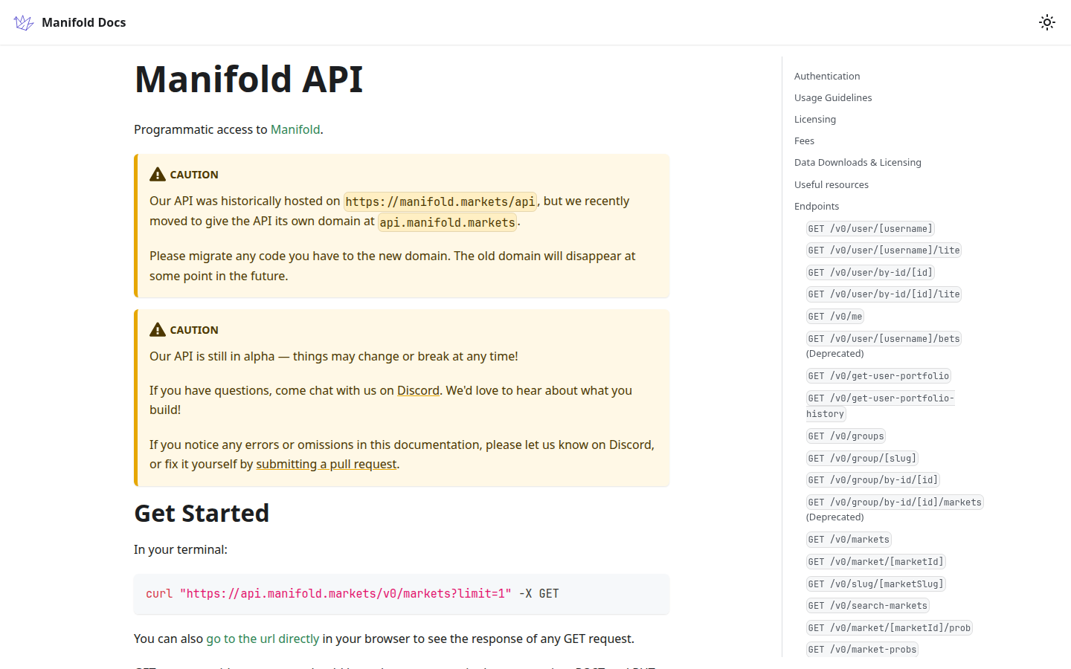Click the Manifold crane logo icon
The height and width of the screenshot is (669, 1071).
tap(24, 22)
